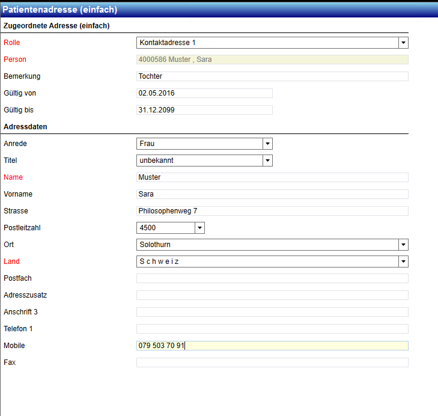The height and width of the screenshot is (416, 438).
Task: Edit the Strasse field with Philosophenweg 7
Action: pyautogui.click(x=272, y=211)
